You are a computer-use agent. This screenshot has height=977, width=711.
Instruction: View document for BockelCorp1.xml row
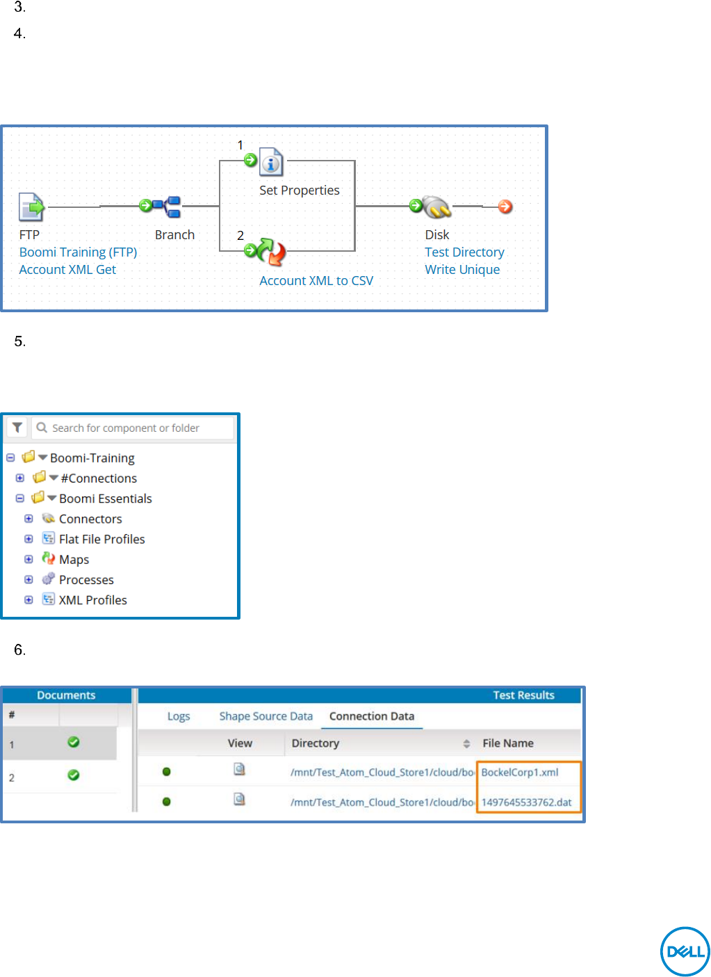[x=239, y=769]
